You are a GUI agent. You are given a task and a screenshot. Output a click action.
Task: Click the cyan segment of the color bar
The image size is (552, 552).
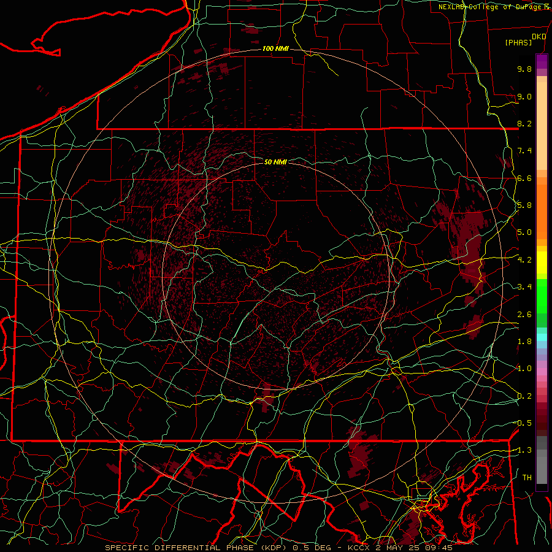click(x=542, y=337)
